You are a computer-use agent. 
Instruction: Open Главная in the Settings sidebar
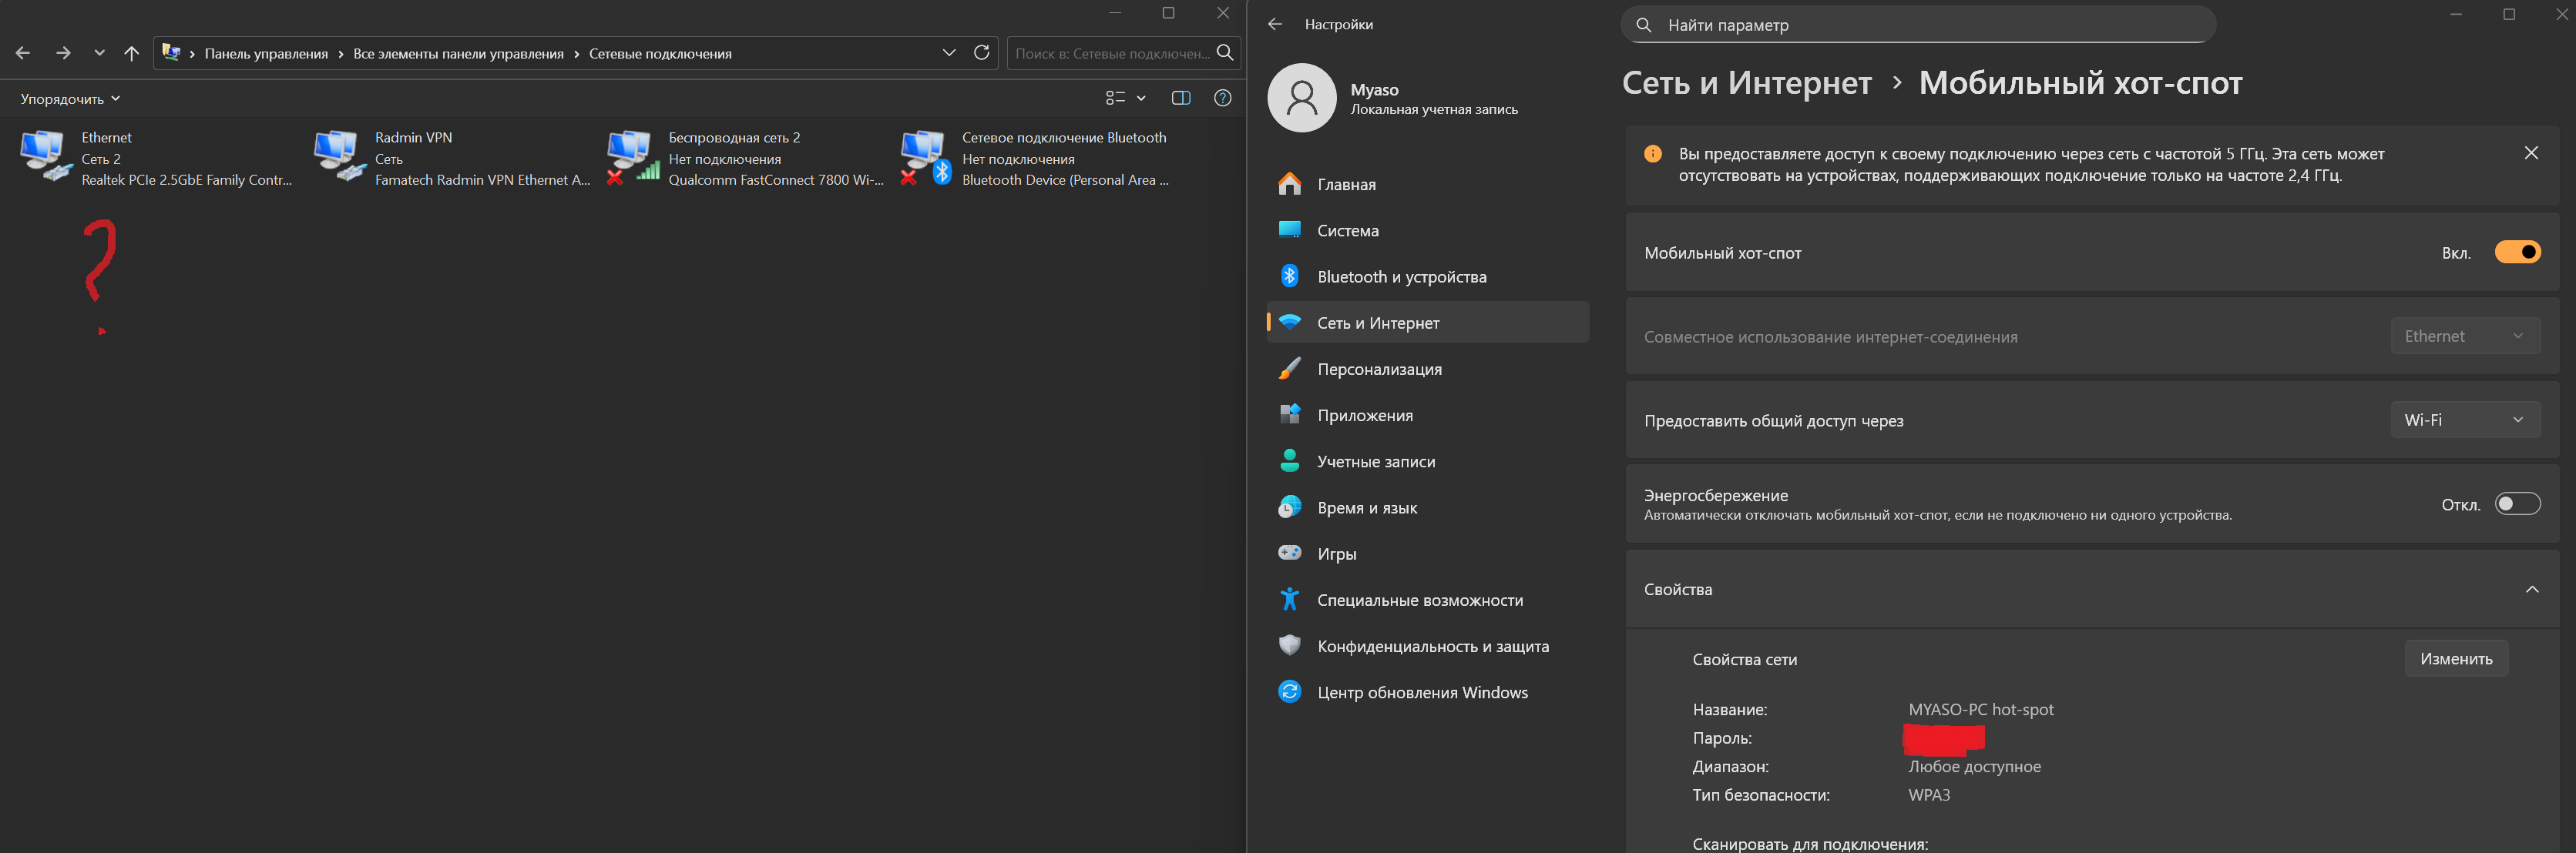click(x=1427, y=184)
